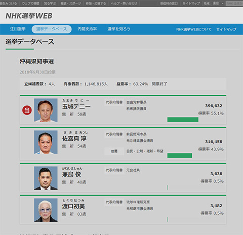The image size is (243, 235).
Task: Select the 選挙データベース tab
Action: pyautogui.click(x=52, y=29)
